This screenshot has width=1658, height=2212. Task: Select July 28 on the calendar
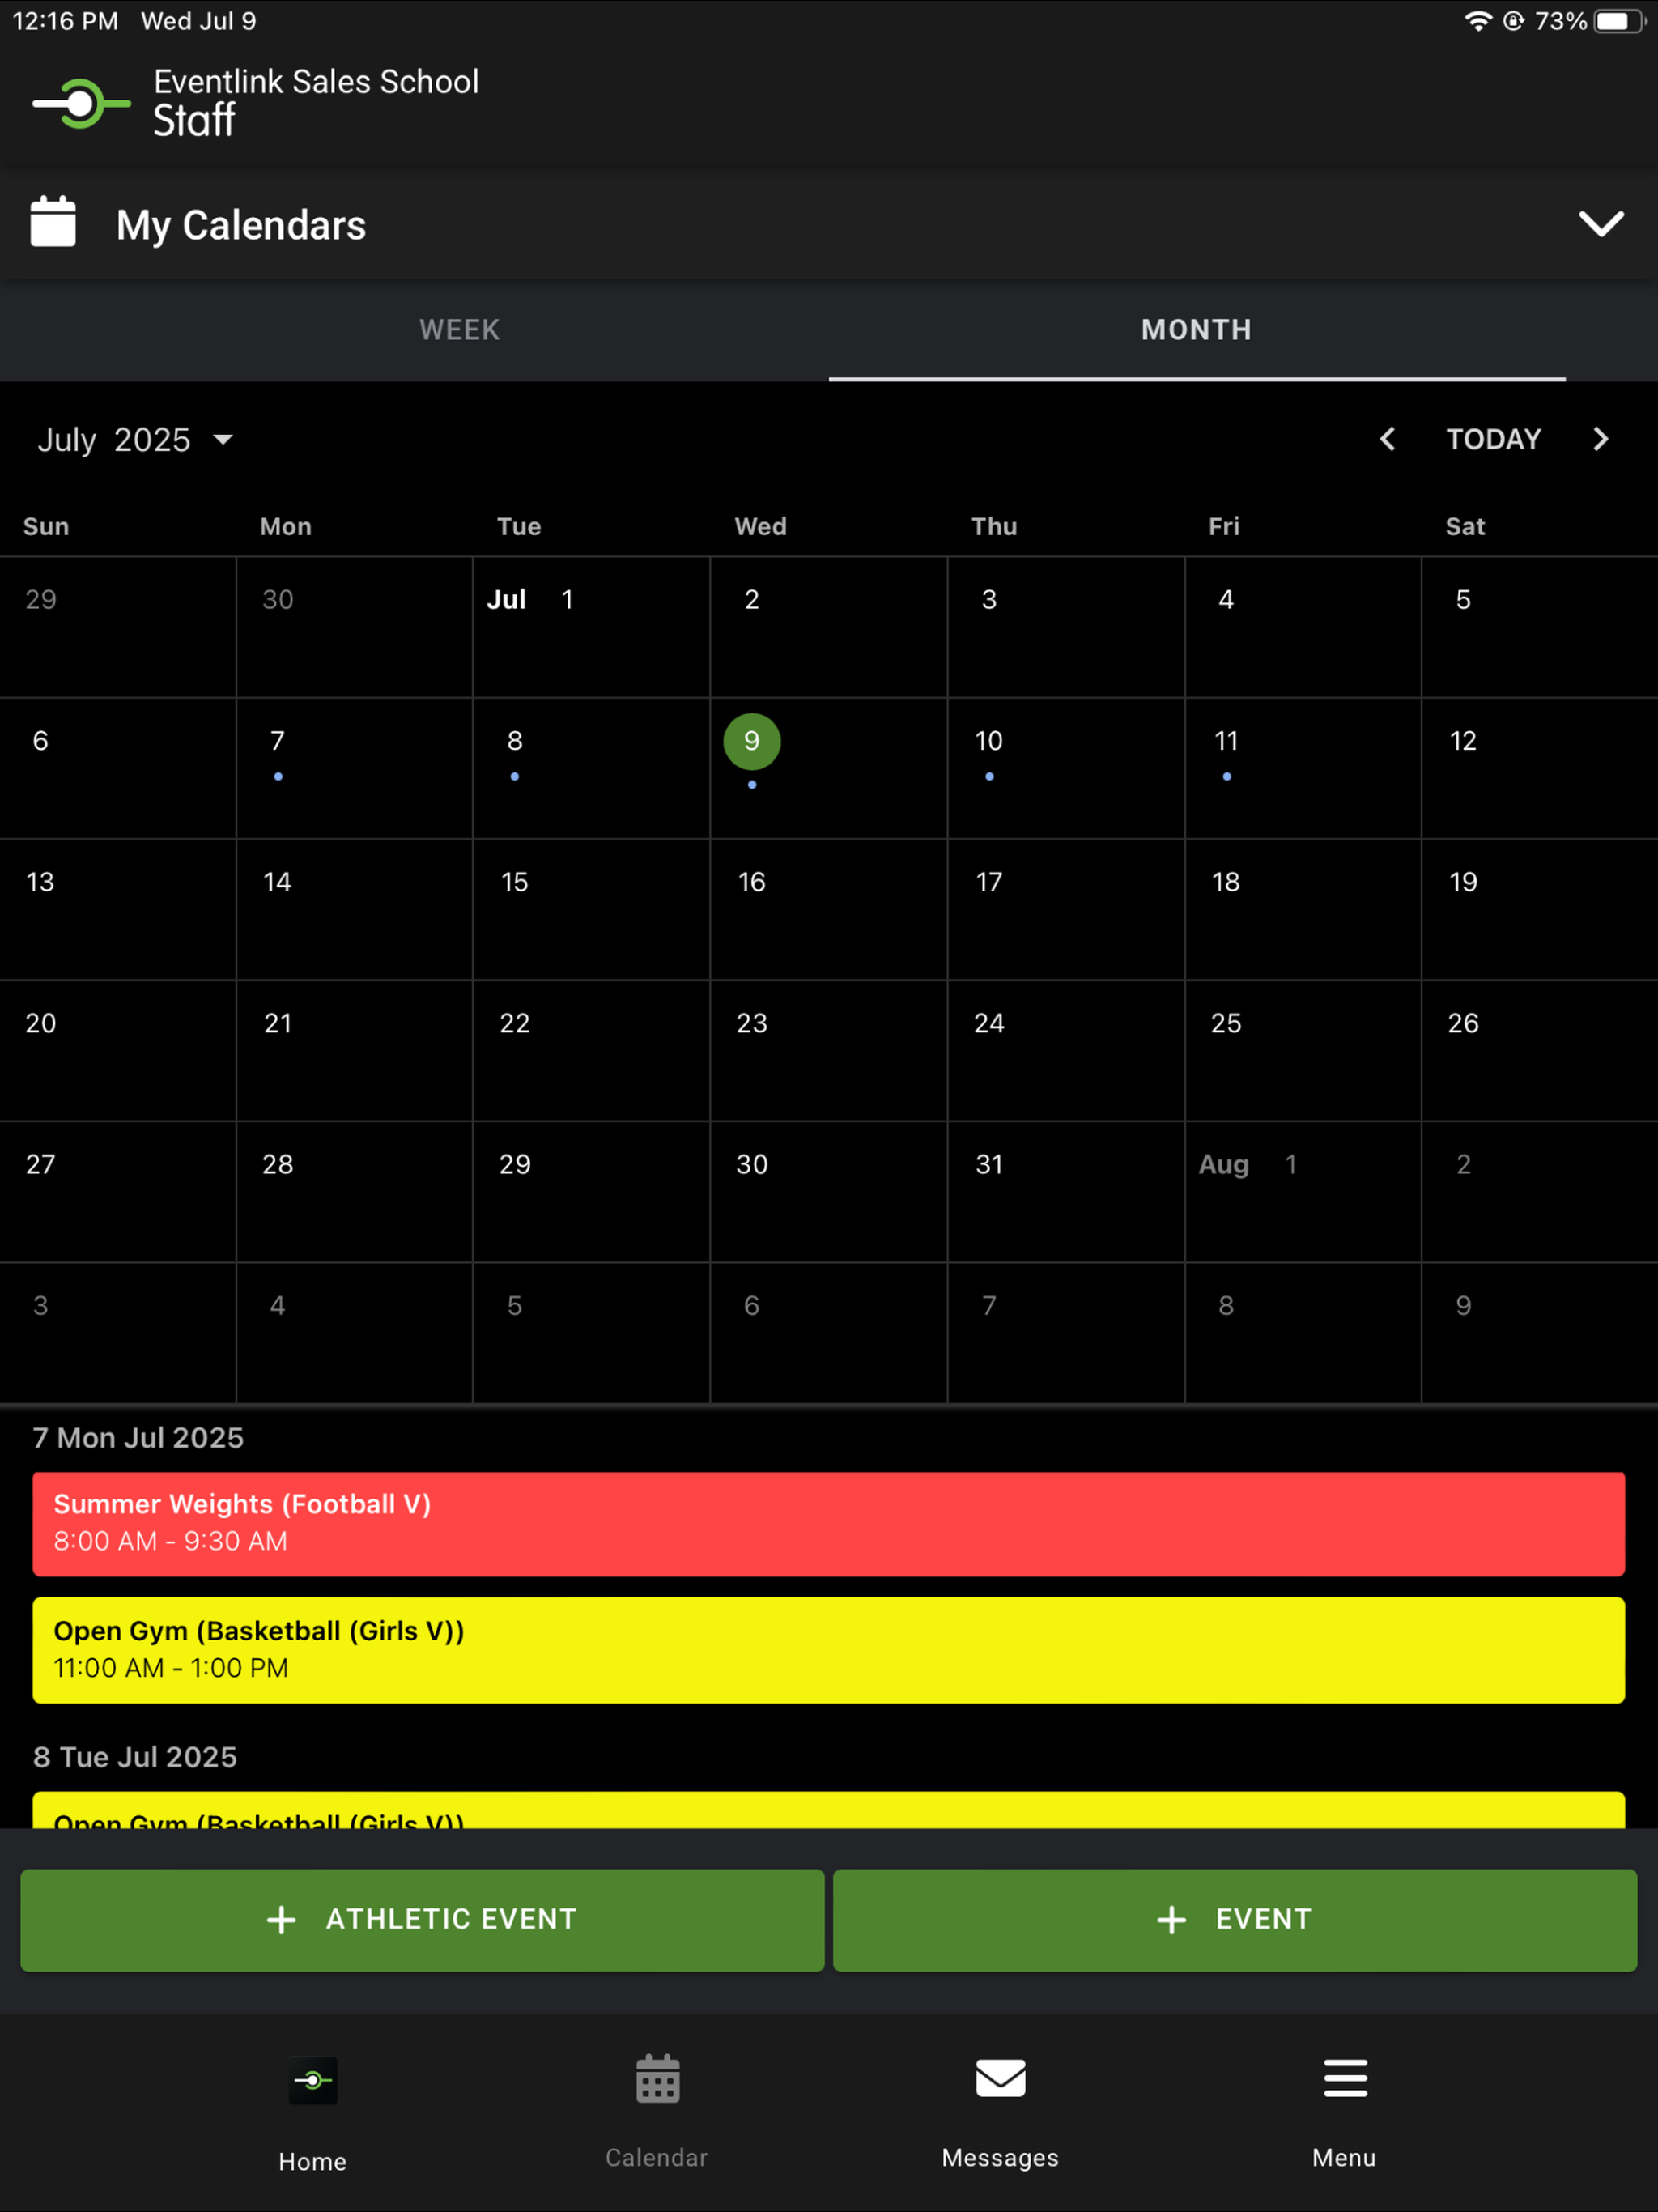pyautogui.click(x=354, y=1191)
